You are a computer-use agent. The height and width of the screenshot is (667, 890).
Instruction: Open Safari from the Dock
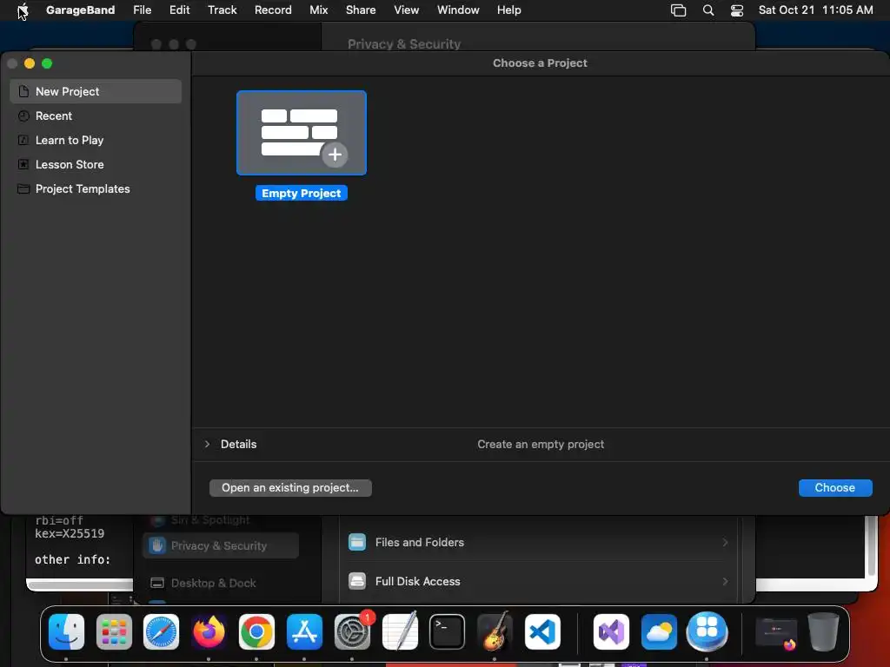point(161,632)
